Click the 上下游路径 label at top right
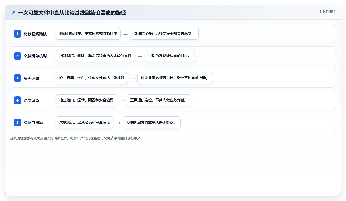This screenshot has height=201, width=346. [x=327, y=11]
